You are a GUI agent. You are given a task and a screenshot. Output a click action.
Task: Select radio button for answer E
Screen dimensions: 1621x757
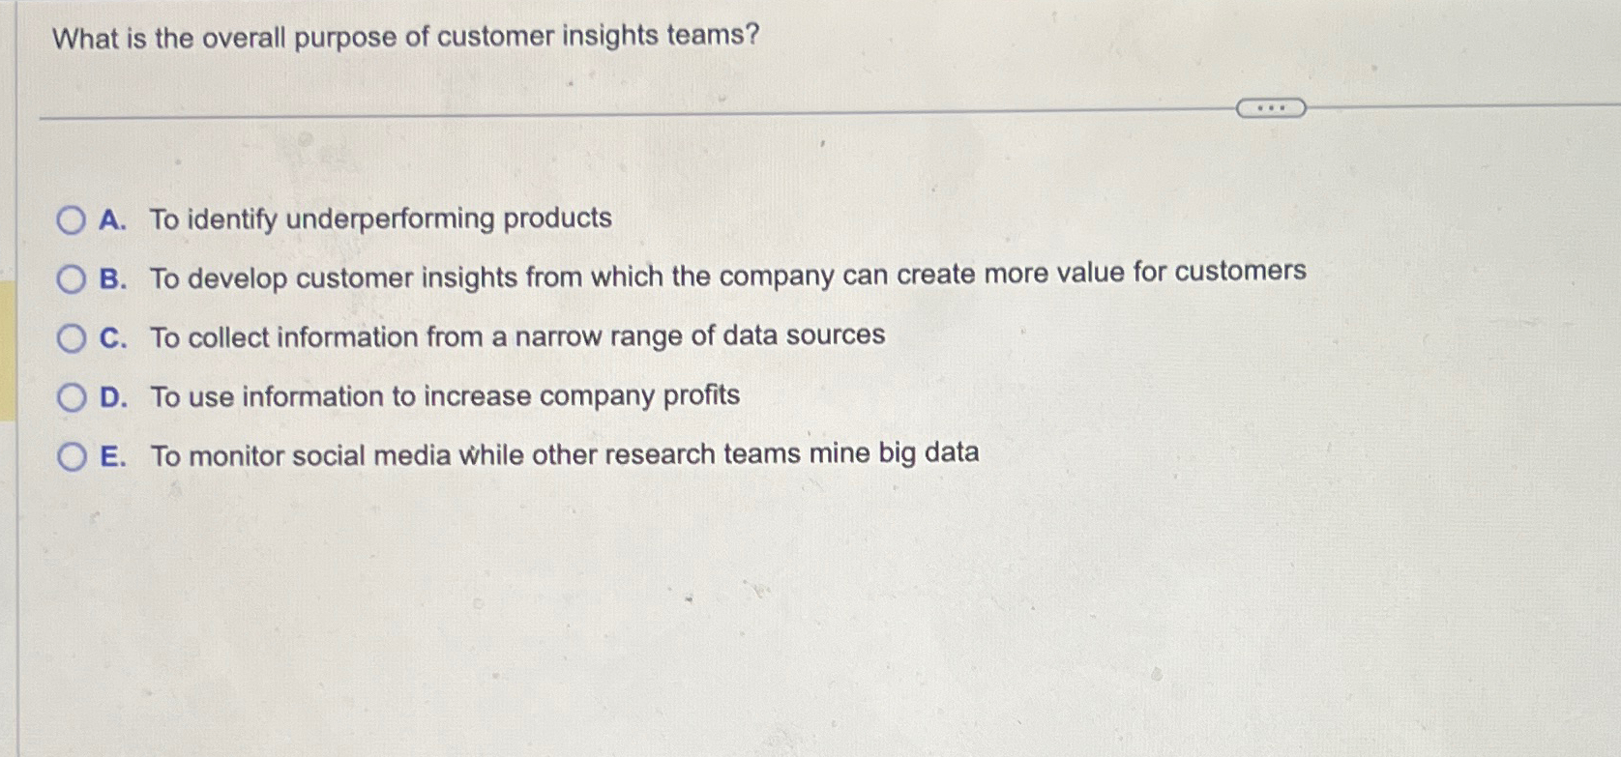(x=71, y=454)
